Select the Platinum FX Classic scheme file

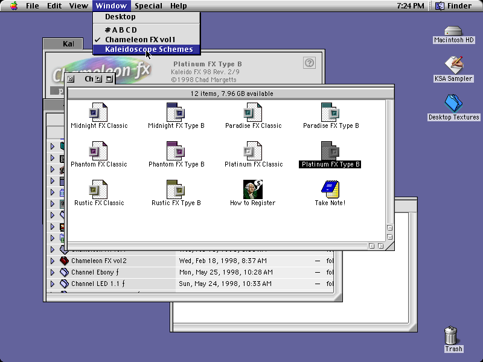point(253,151)
